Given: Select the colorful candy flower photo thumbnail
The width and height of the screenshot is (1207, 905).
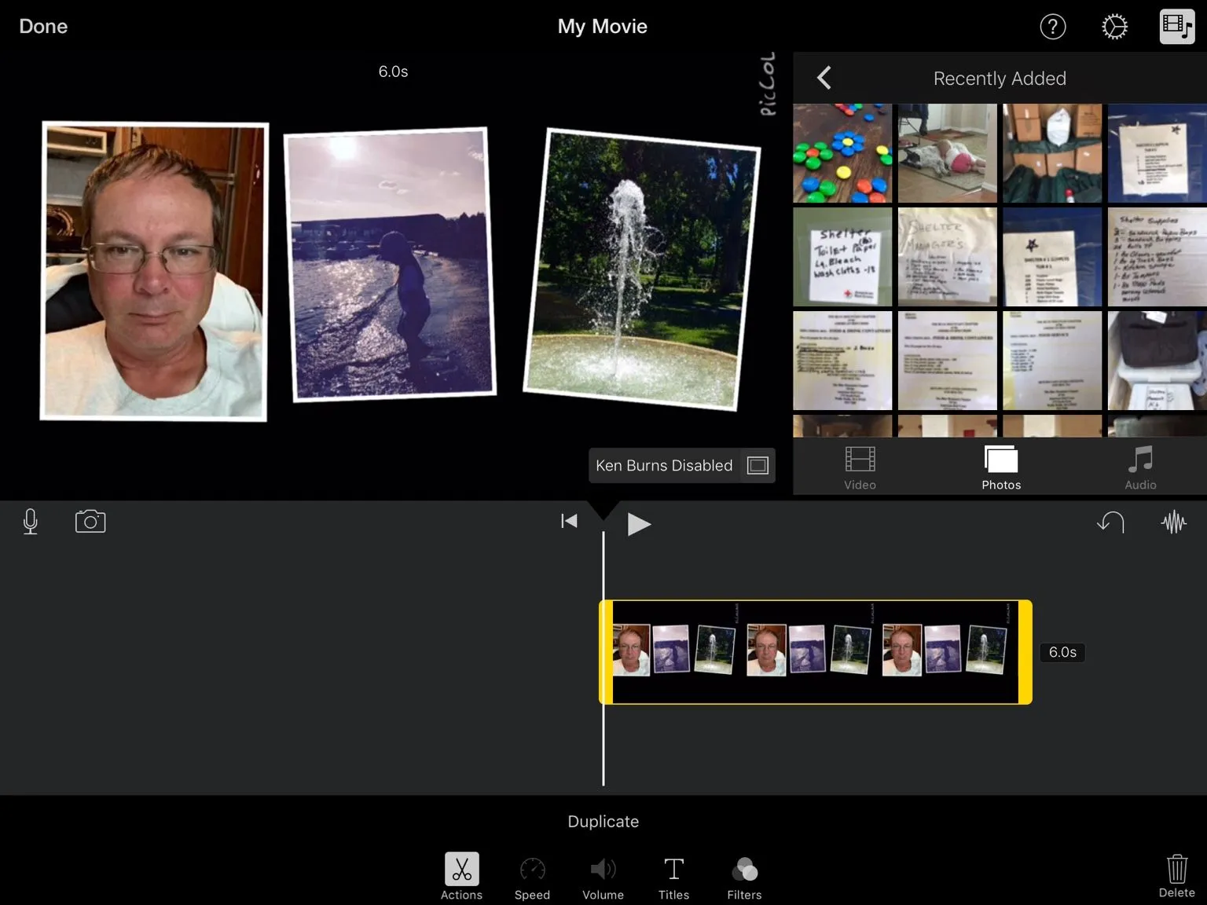Looking at the screenshot, I should [x=842, y=154].
